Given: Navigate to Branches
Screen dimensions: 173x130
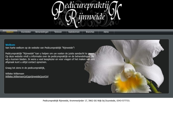Looking at the screenshot, I should click(90, 32).
